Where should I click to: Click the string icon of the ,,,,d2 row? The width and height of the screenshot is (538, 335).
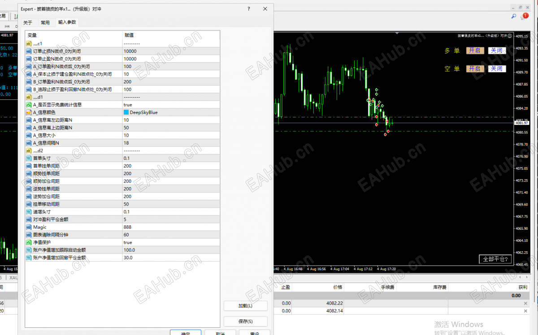[x=29, y=150]
